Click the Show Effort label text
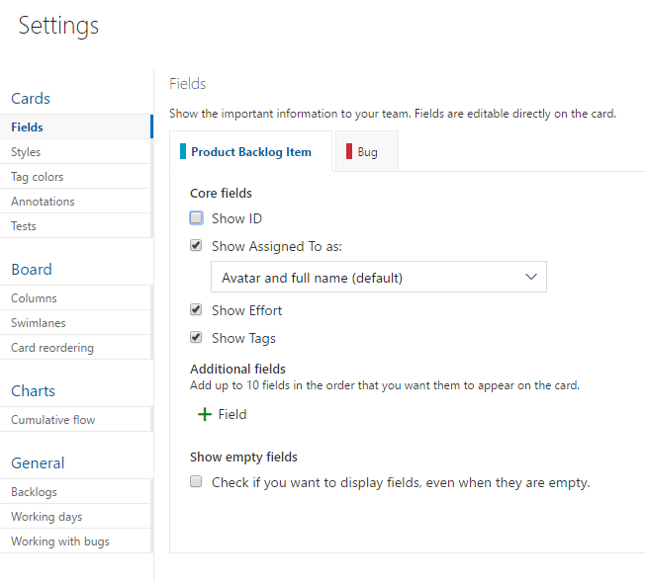Screen dimensions: 646x582 tap(246, 310)
